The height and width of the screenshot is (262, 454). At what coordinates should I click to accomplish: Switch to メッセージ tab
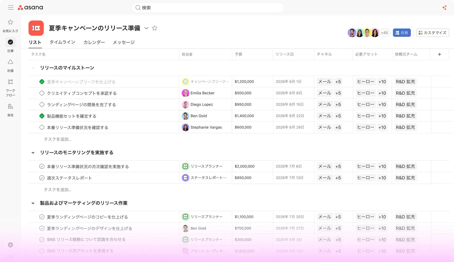[124, 42]
